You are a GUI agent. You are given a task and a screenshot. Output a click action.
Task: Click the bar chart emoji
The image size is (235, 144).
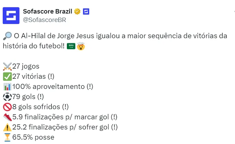pos(7,87)
